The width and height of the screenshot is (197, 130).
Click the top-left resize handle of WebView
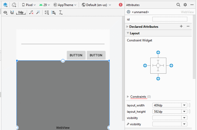click(x=17, y=61)
